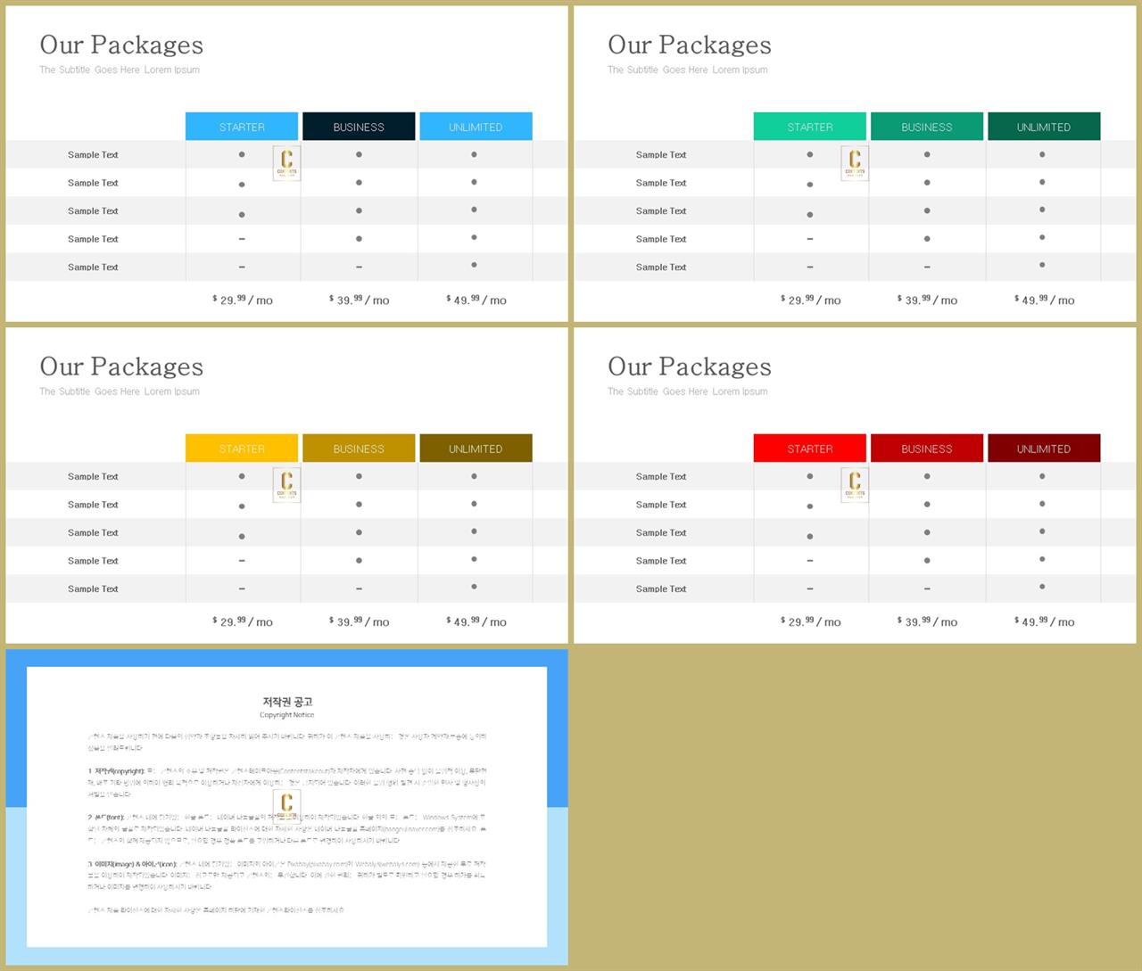The image size is (1142, 971).
Task: Click the Our Packages title on yellow slide
Action: point(121,366)
